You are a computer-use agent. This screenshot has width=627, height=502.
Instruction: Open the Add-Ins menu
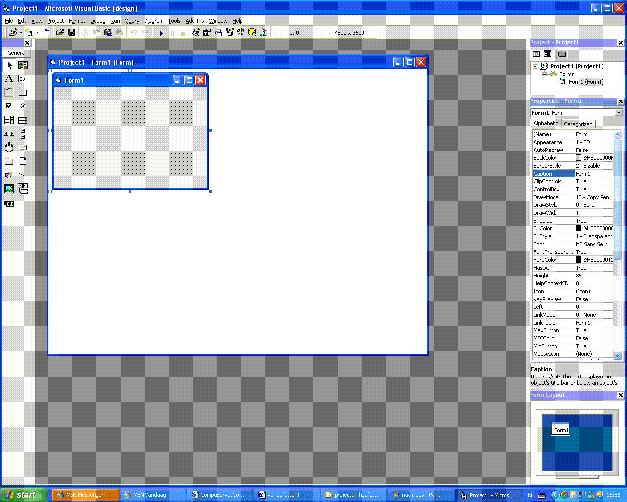[194, 21]
